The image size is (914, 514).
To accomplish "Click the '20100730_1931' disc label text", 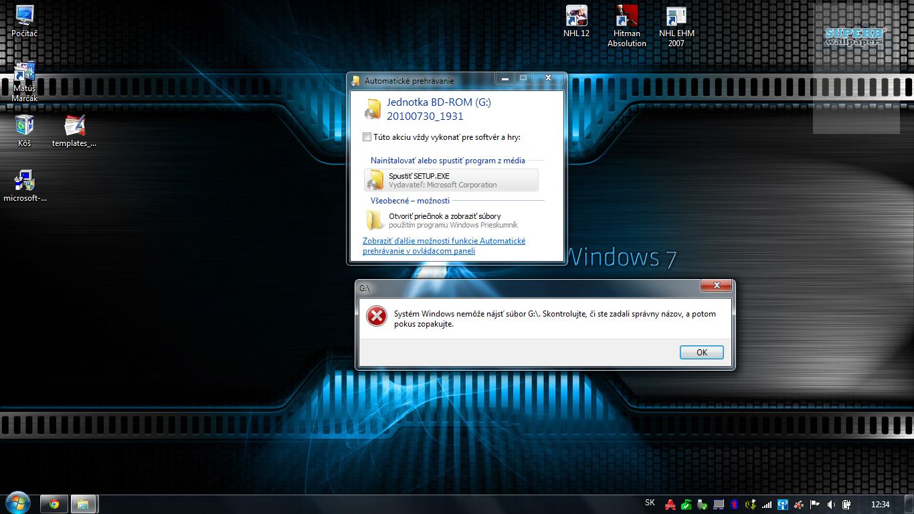I will pos(425,116).
